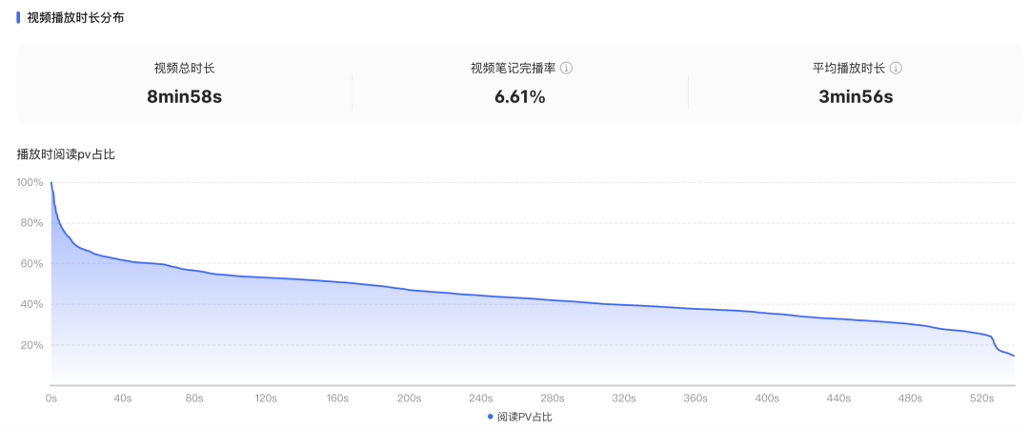Click the 240s mark on the x-axis
Image resolution: width=1029 pixels, height=430 pixels.
point(480,399)
